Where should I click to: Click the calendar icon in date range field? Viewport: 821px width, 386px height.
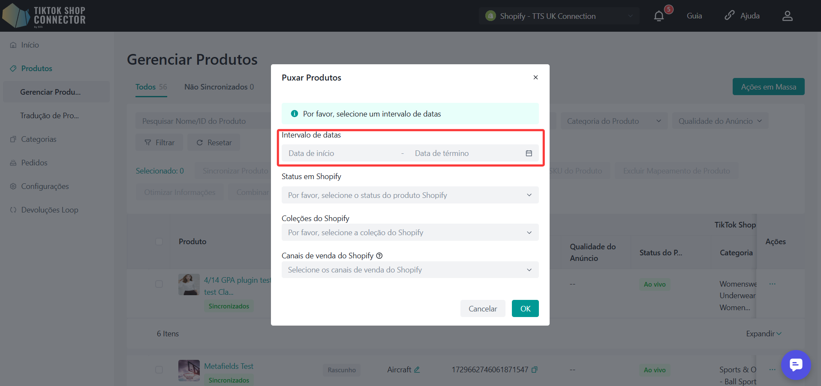coord(529,153)
